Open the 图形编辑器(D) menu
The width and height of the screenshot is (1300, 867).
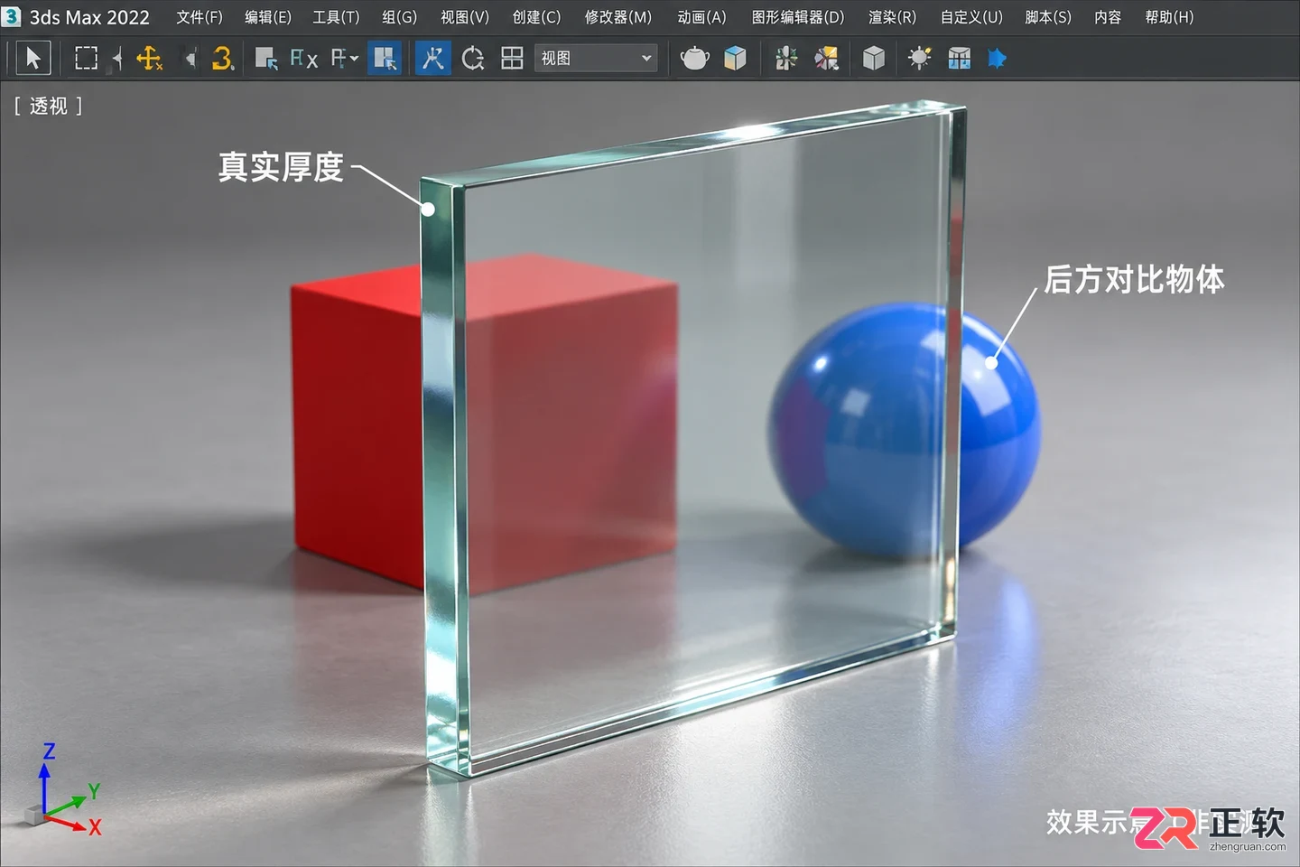click(x=798, y=17)
